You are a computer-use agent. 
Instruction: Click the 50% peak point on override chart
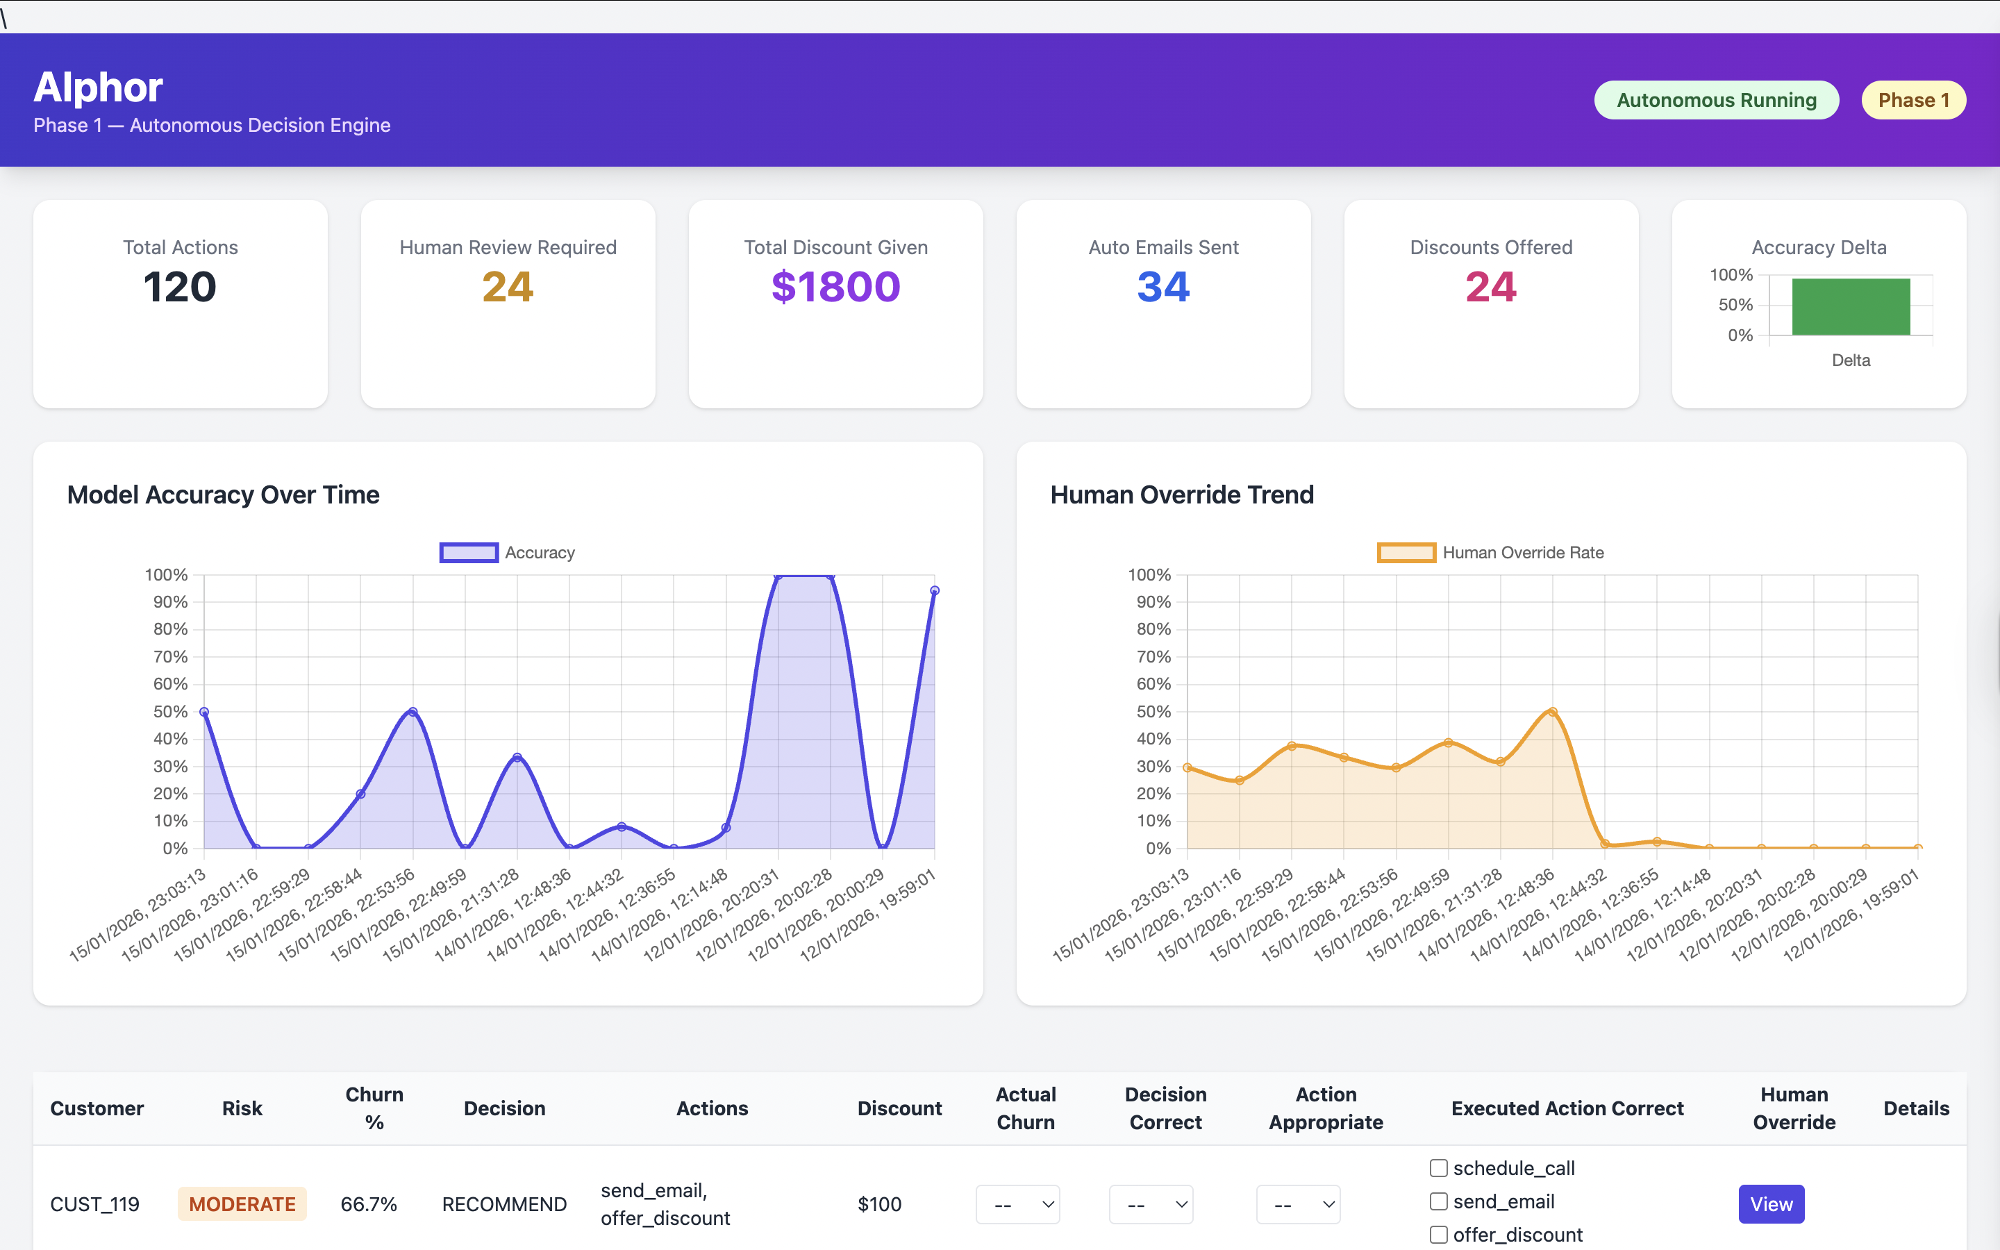coord(1553,711)
